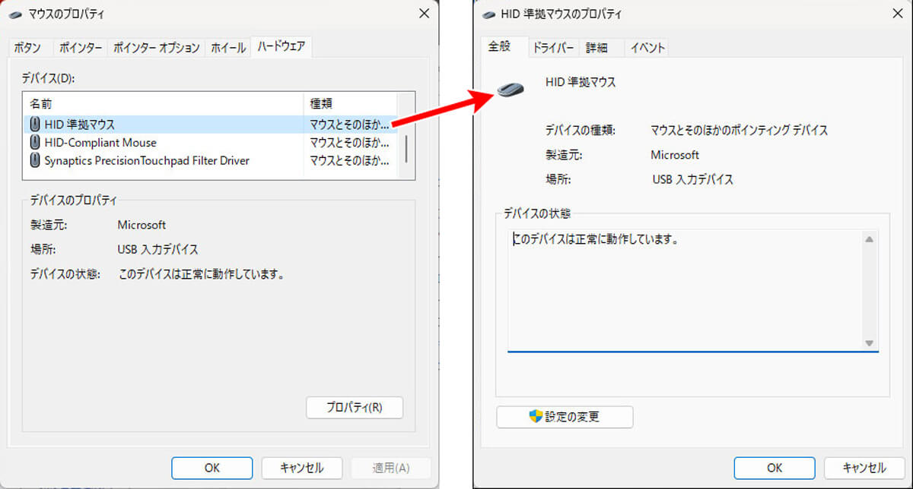Click the mouse icon beside Synaptics PrecisionTouchpad row
Screen dimensions: 913x489
point(35,160)
